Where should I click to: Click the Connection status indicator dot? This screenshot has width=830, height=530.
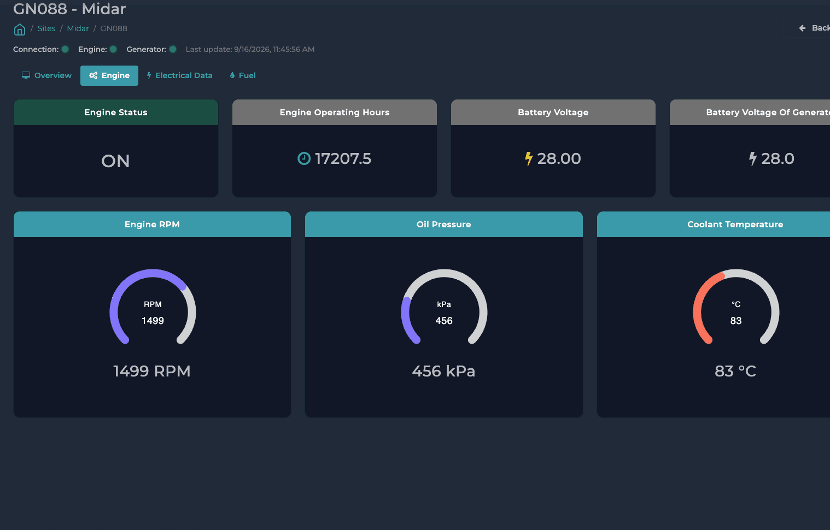tap(65, 49)
